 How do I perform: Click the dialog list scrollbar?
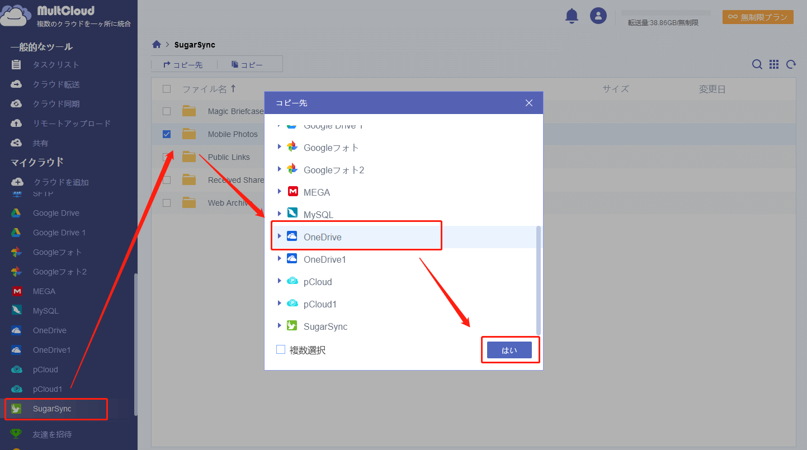(539, 280)
